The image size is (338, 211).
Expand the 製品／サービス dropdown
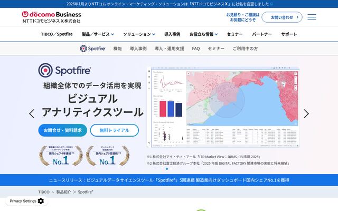point(98,34)
